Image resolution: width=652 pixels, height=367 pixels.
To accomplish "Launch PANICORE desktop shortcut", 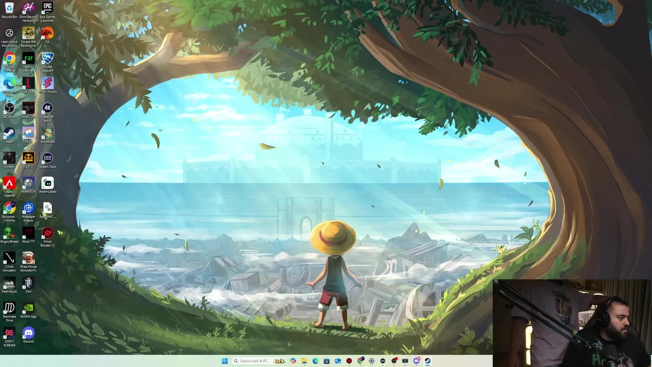I will (29, 110).
